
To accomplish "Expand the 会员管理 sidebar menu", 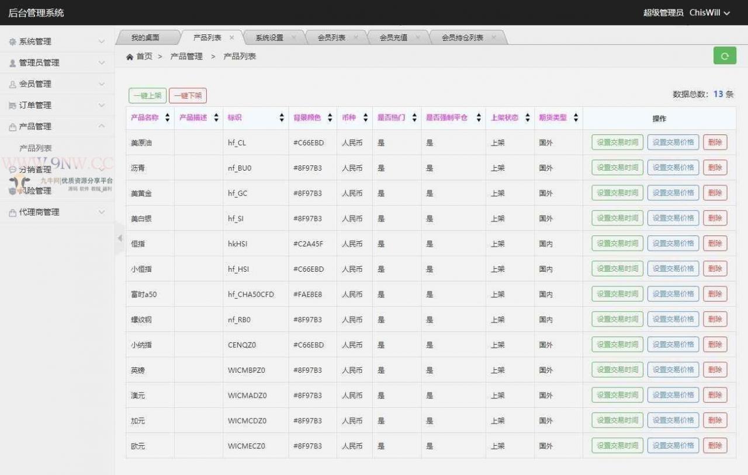I will 57,84.
